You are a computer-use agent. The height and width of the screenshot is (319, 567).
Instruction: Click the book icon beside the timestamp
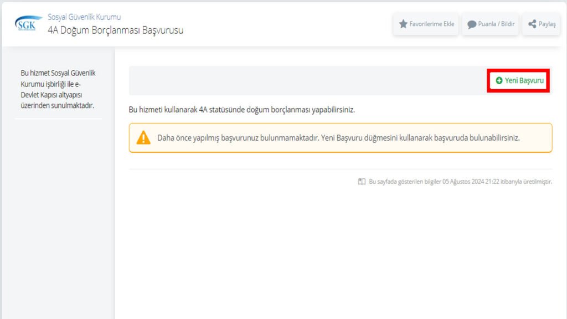click(x=362, y=182)
